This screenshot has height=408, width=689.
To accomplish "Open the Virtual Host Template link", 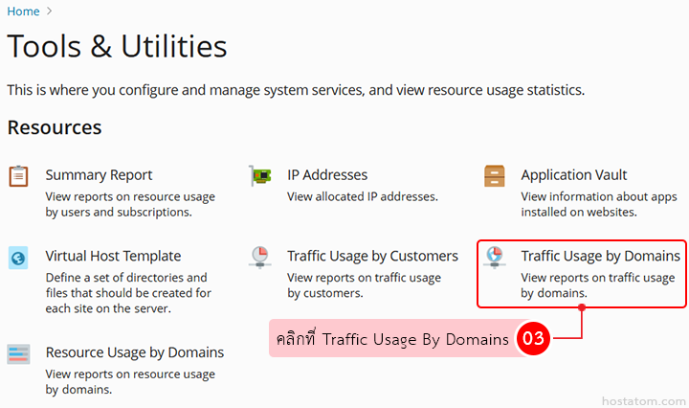I will (x=113, y=256).
